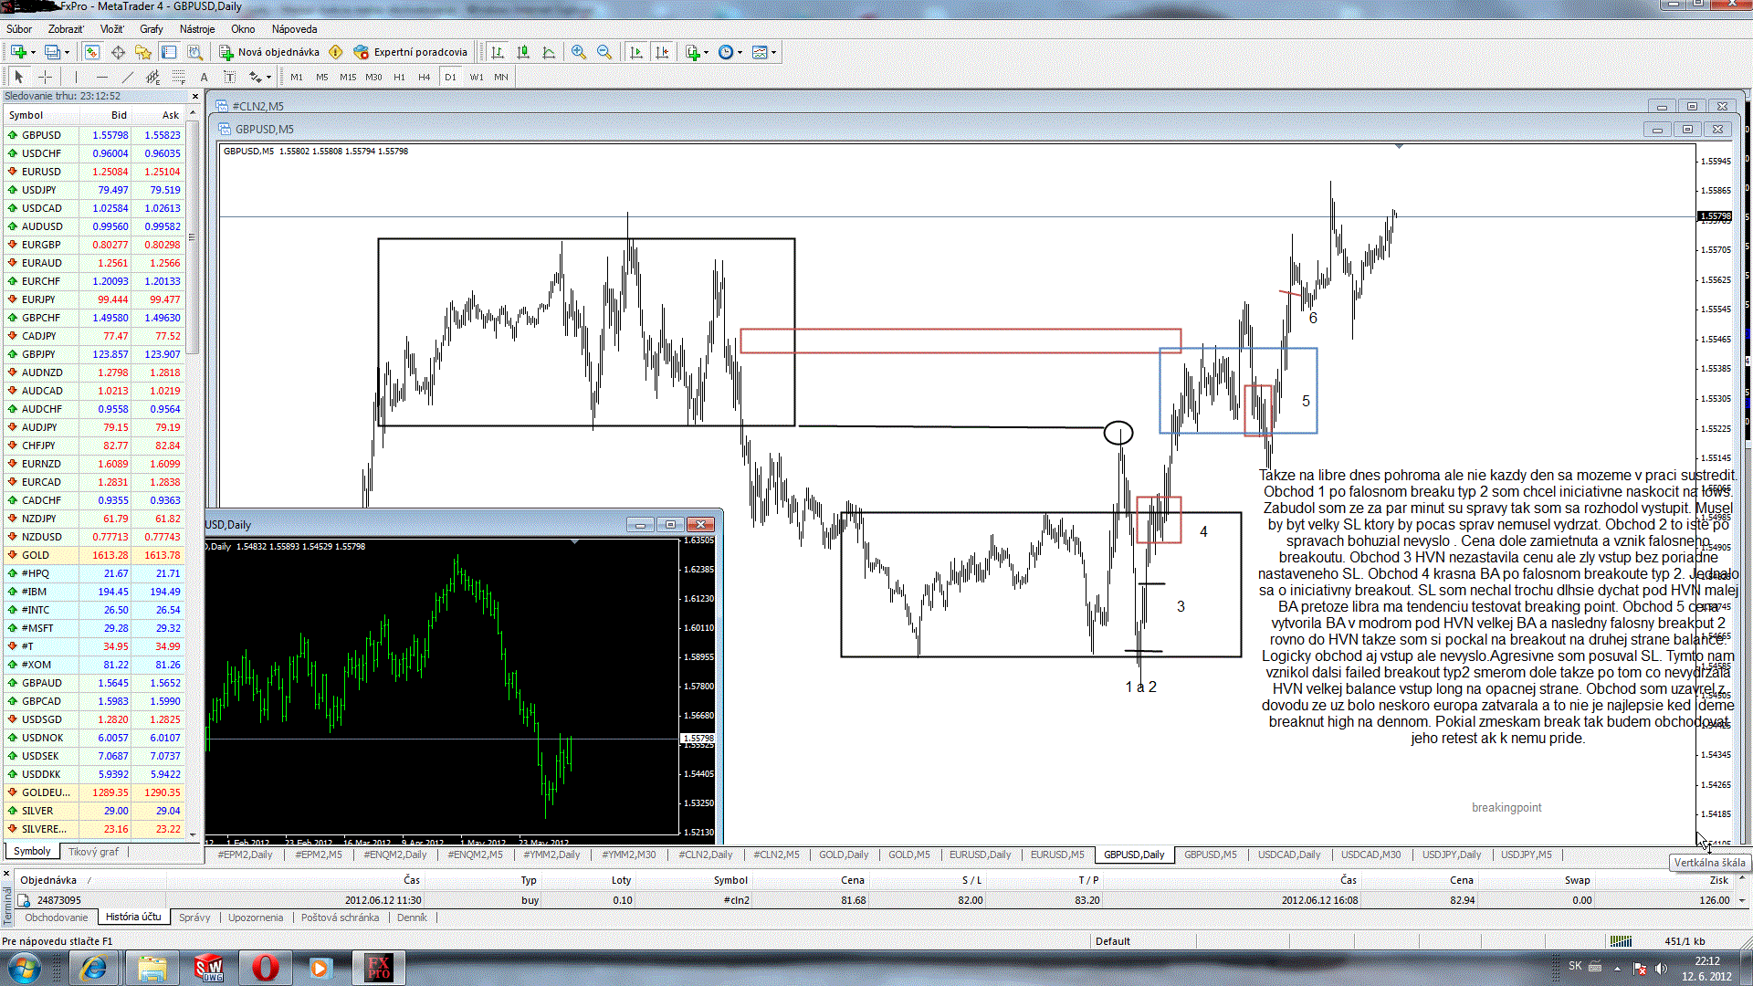The width and height of the screenshot is (1753, 986).
Task: Launch Opera from the Windows taskbar
Action: pos(265,968)
